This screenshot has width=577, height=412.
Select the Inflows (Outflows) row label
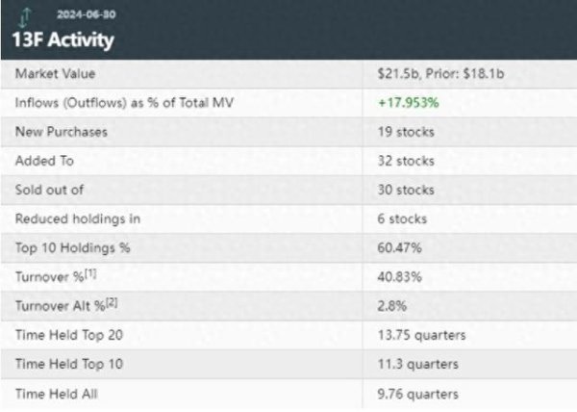point(124,103)
